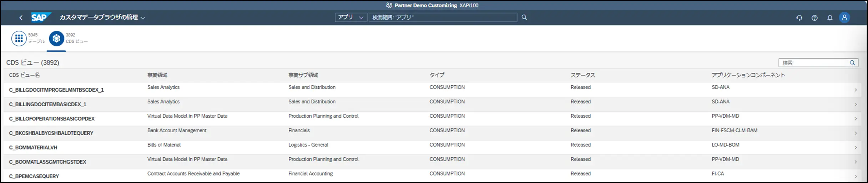Click the 事業サブ領域 column header
This screenshot has height=183, width=868.
coord(303,75)
